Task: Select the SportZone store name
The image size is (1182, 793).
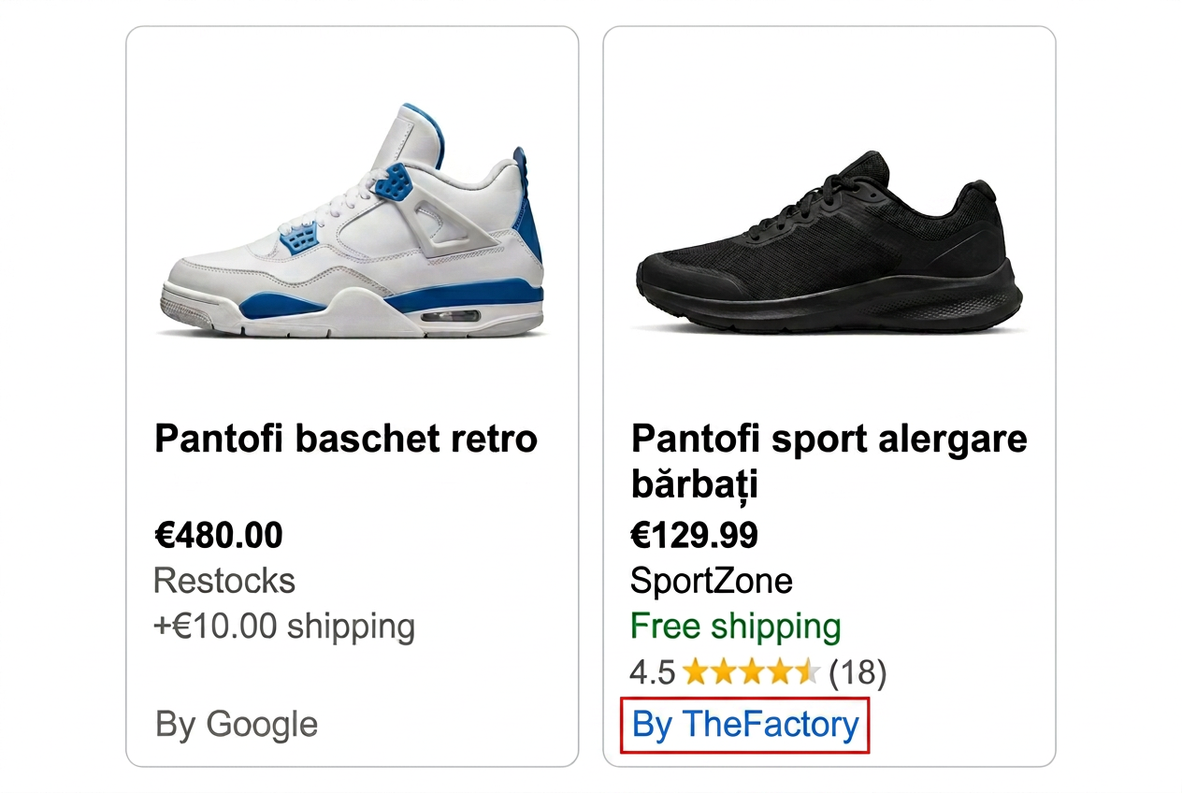Action: [x=713, y=581]
